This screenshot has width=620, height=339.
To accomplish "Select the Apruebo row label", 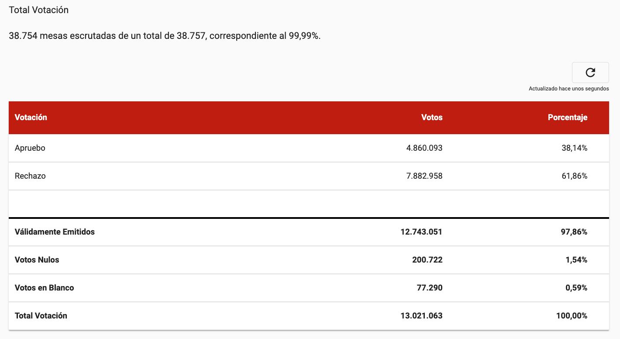I will click(x=30, y=148).
